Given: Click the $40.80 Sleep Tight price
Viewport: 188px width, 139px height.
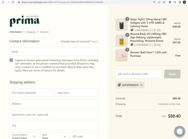Looking at the screenshot, I should [176, 27].
